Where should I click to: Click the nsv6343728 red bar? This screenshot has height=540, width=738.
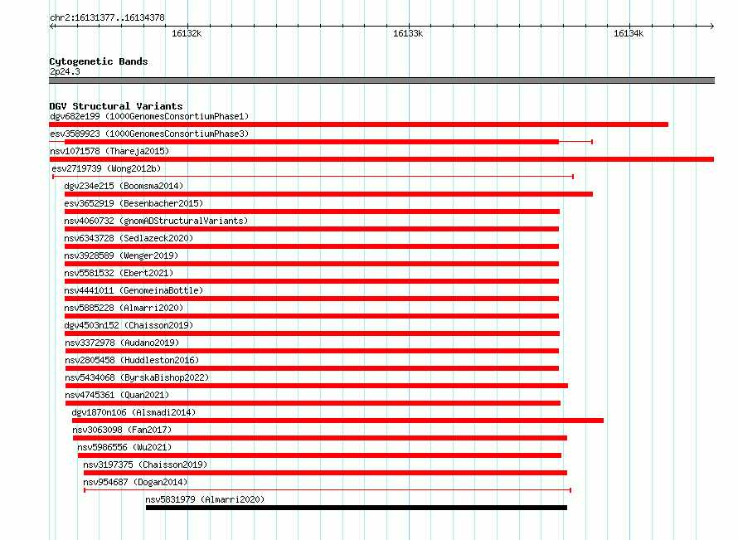[312, 246]
